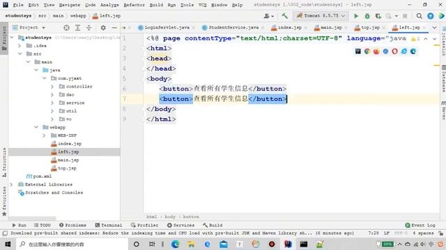Preview page in Chrome browser icon

click(x=367, y=51)
